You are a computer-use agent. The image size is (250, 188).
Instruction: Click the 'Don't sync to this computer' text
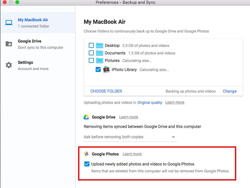click(x=40, y=48)
